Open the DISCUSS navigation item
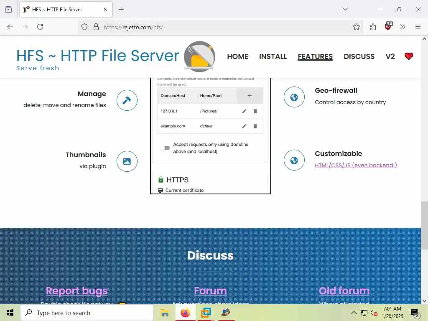This screenshot has width=428, height=321. click(359, 56)
